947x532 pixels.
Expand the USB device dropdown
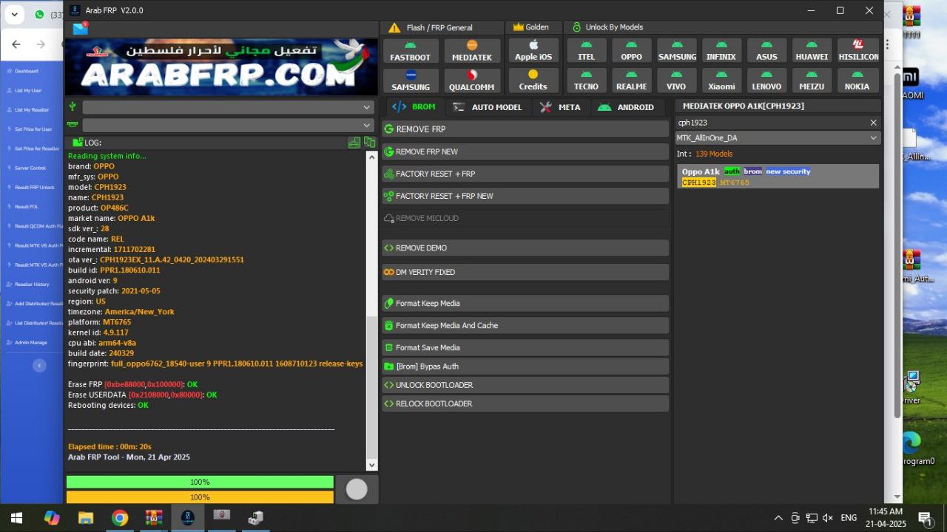(228, 107)
